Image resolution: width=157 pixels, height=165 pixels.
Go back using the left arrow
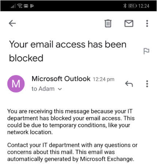tap(12, 23)
